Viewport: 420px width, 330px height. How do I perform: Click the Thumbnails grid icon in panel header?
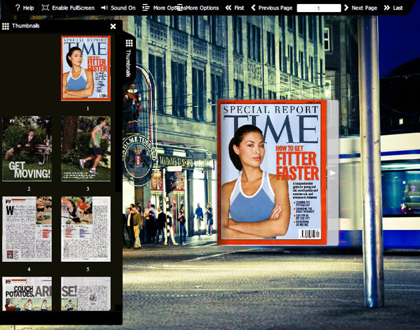click(x=5, y=26)
